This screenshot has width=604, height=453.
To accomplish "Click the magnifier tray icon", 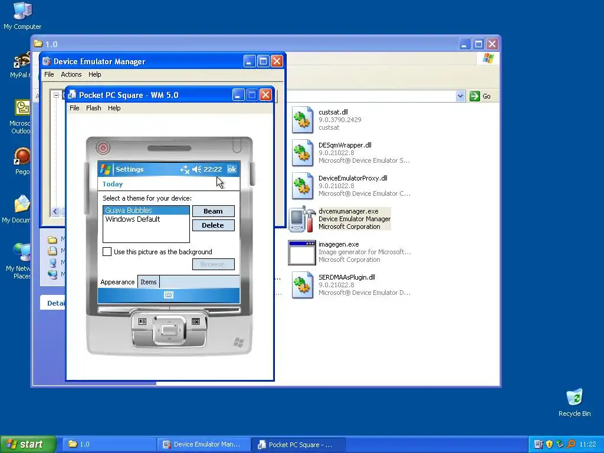I will tap(571, 444).
